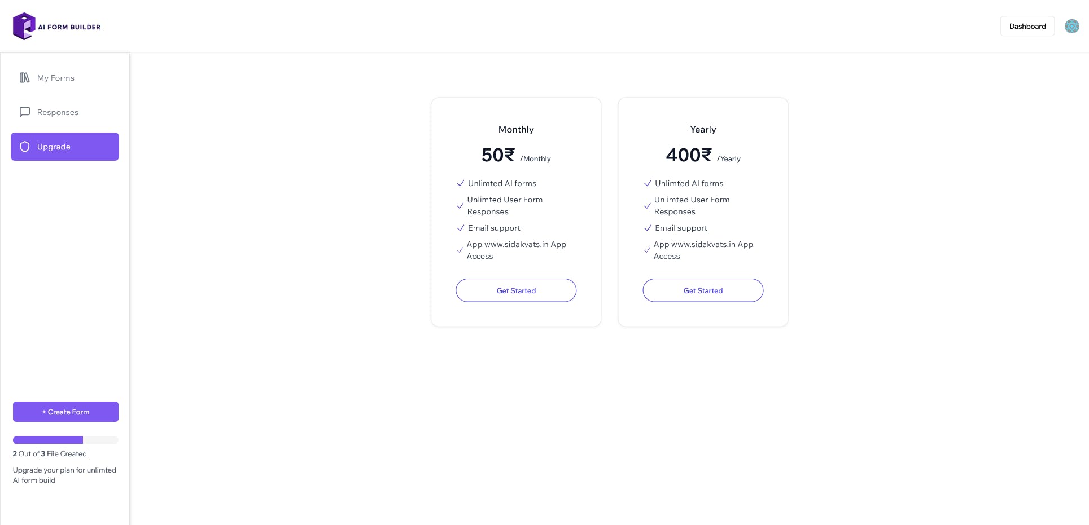
Task: Click the My Forms library icon
Action: pyautogui.click(x=25, y=78)
